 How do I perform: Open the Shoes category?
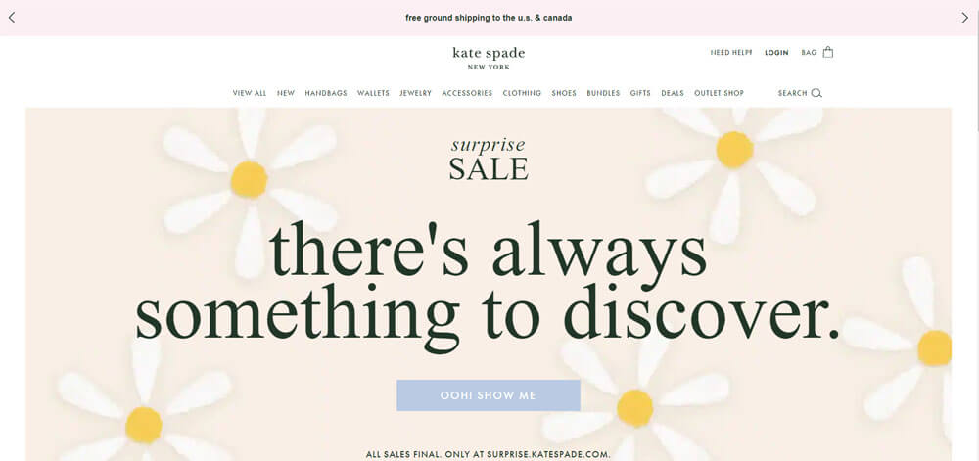pos(564,93)
